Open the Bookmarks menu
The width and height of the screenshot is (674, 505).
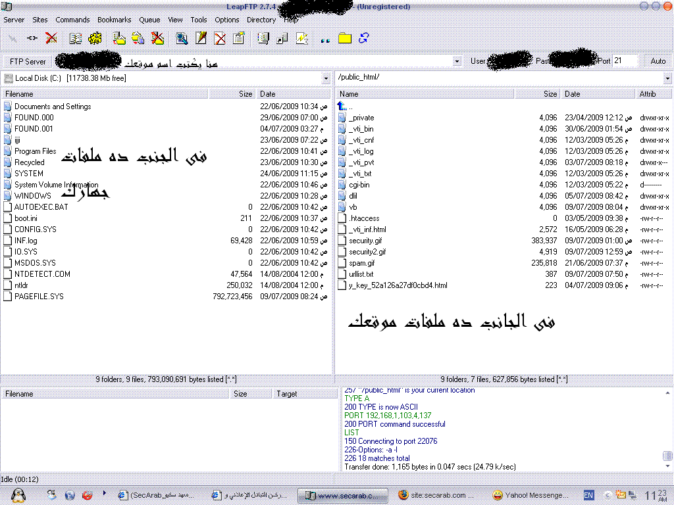click(x=115, y=20)
